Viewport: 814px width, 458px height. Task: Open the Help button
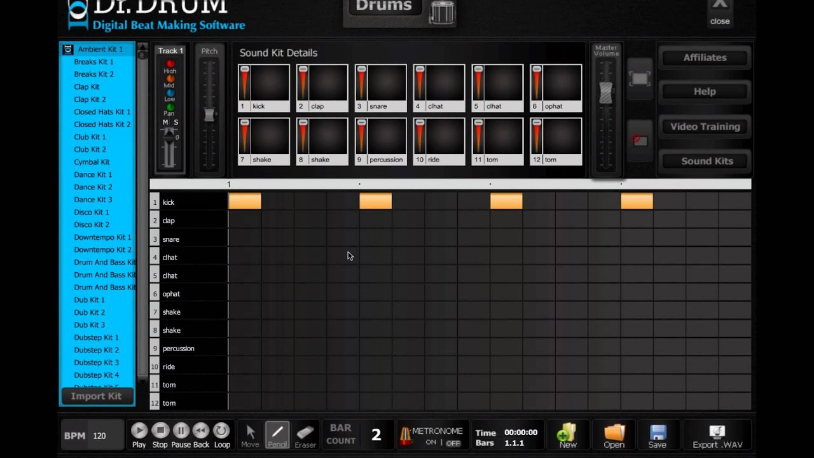pyautogui.click(x=705, y=92)
